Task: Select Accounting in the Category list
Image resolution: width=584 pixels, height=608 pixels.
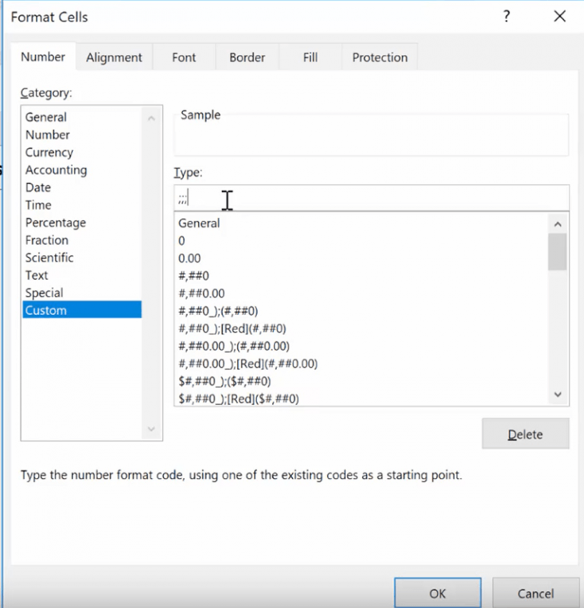Action: pos(56,170)
